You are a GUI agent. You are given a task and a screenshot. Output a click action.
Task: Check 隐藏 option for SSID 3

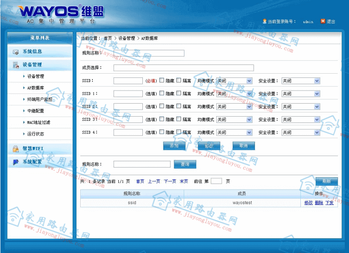162,119
